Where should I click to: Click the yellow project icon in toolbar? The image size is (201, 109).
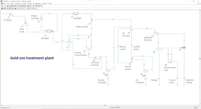click(x=2, y=6)
